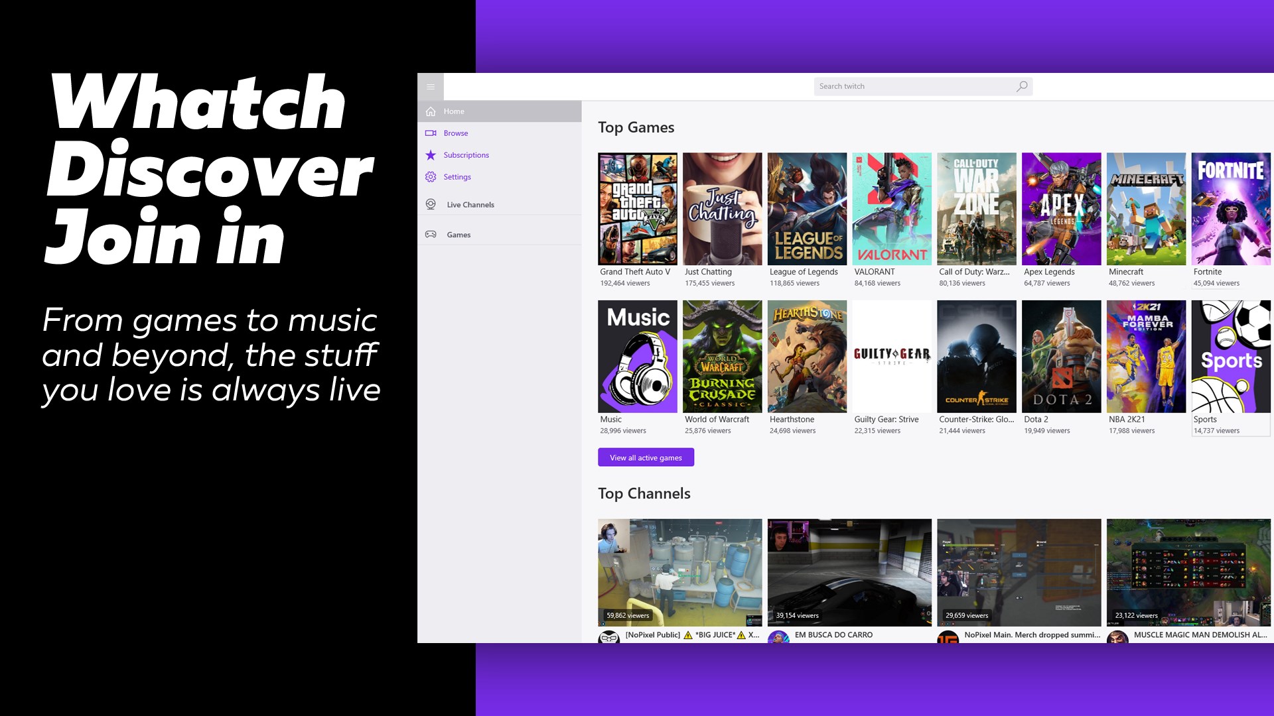Open Dota 2 game cover
Screen dimensions: 1274x716
click(x=1061, y=357)
